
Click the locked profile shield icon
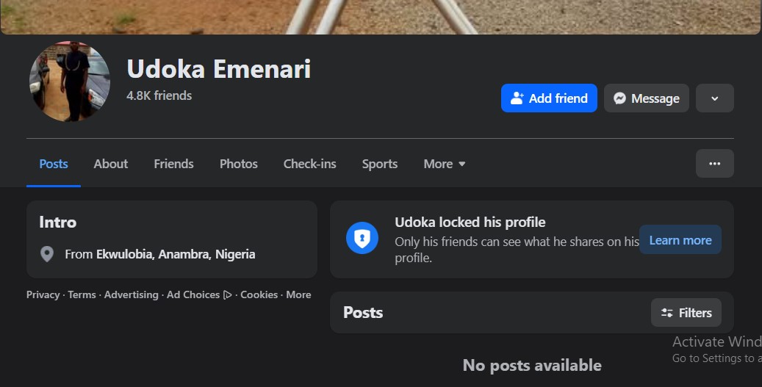pos(362,239)
